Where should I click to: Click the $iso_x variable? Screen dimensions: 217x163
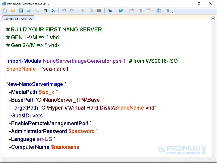point(46,92)
